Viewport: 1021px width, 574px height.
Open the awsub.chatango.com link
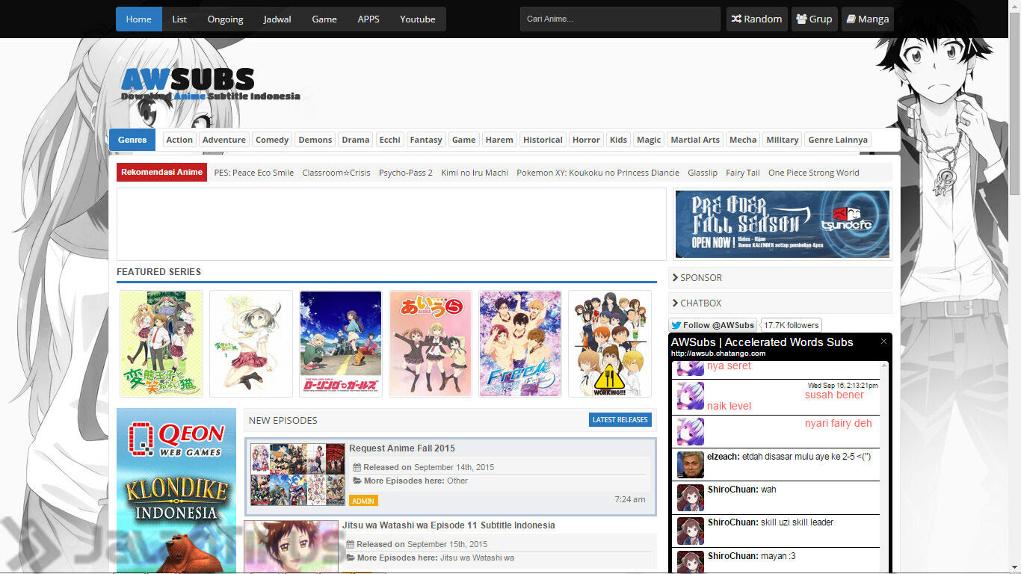coord(718,354)
